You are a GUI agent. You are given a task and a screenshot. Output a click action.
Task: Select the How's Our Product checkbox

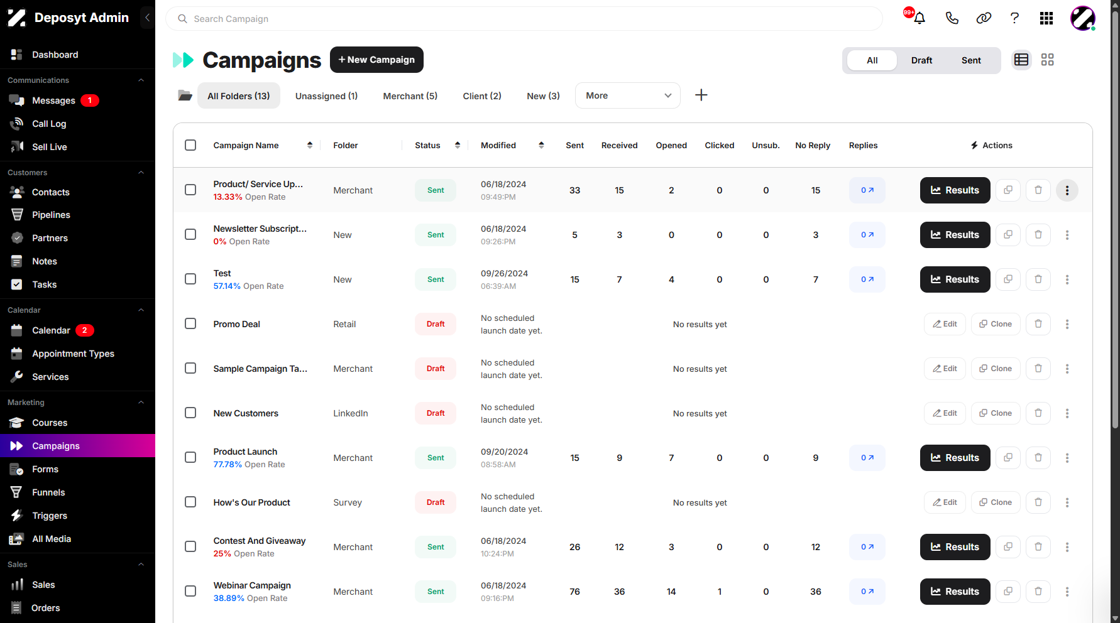(190, 502)
